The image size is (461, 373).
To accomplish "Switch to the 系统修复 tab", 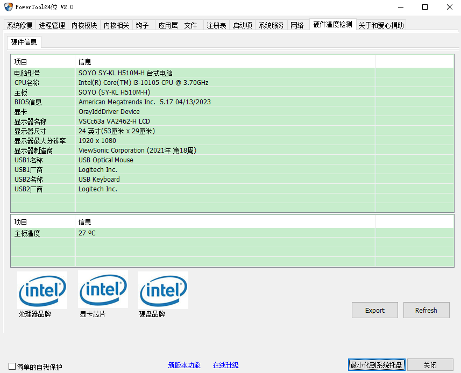I will (20, 25).
